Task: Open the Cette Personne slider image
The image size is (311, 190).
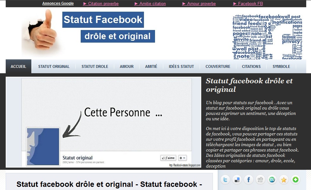Action: (x=103, y=122)
